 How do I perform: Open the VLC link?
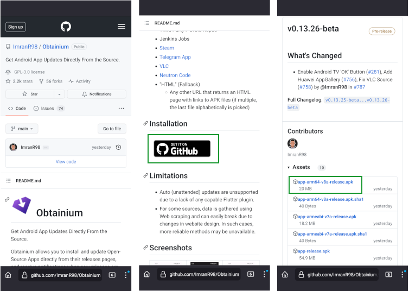tap(164, 66)
